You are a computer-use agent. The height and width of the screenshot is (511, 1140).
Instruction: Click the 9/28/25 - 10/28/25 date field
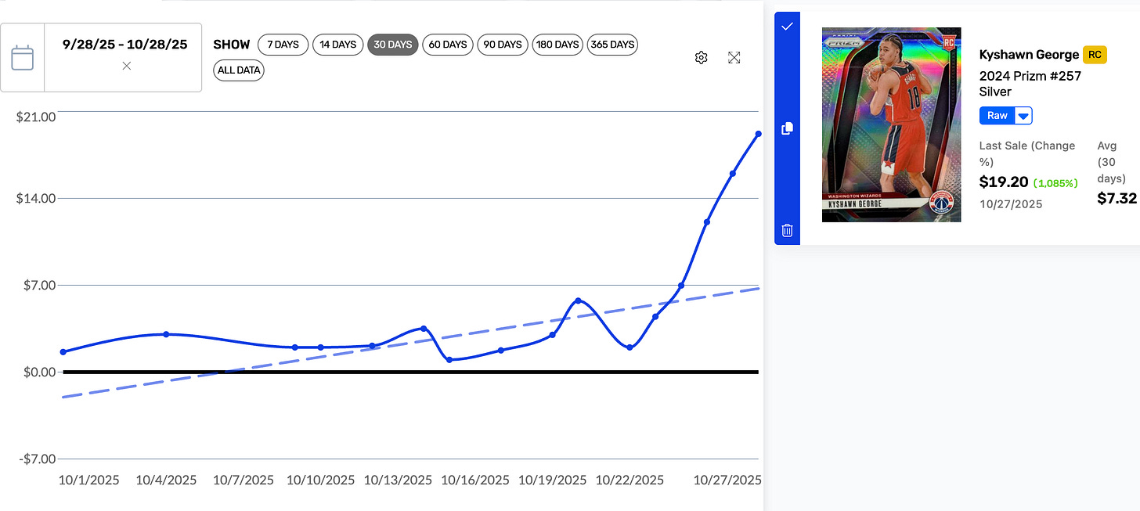[x=125, y=45]
